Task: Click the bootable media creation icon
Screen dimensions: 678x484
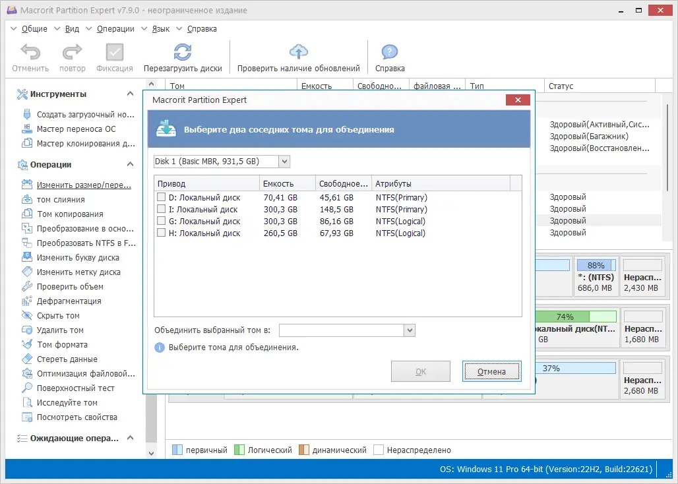Action: tap(27, 115)
